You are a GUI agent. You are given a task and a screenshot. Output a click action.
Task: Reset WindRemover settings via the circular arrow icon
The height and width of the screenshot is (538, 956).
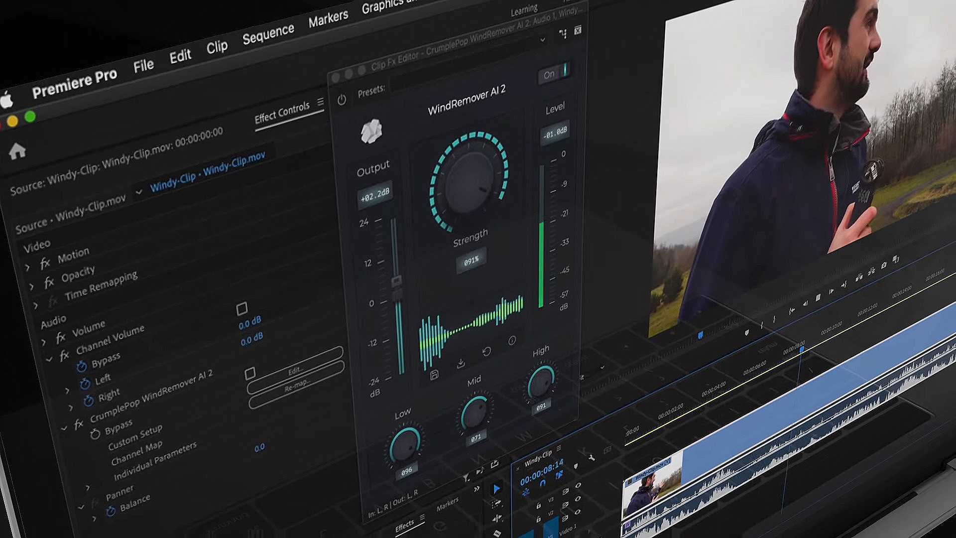(x=486, y=353)
